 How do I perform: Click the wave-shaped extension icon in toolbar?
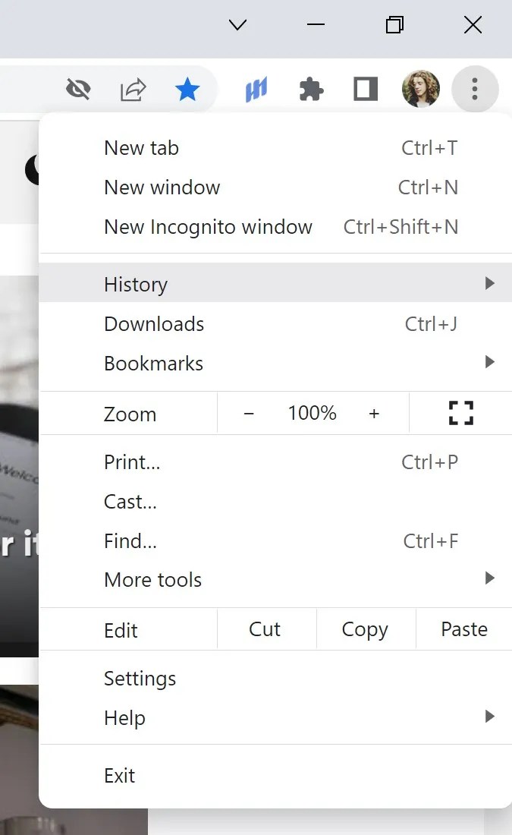[x=256, y=88]
